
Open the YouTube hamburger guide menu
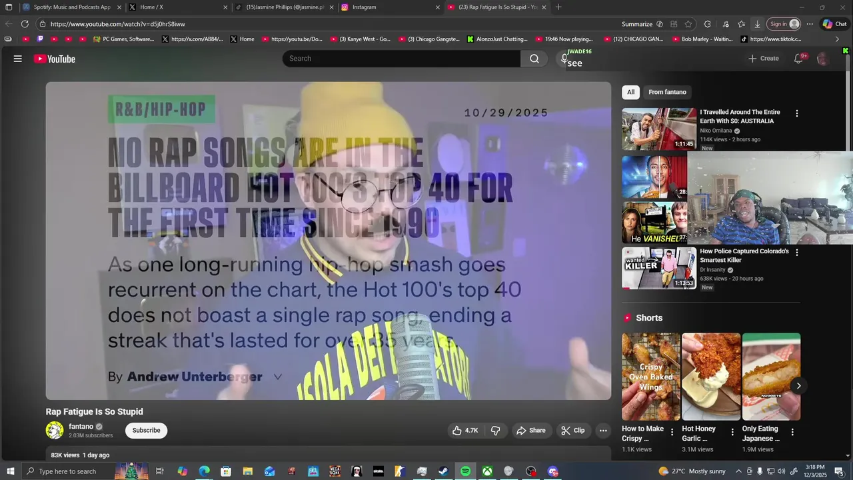[18, 59]
